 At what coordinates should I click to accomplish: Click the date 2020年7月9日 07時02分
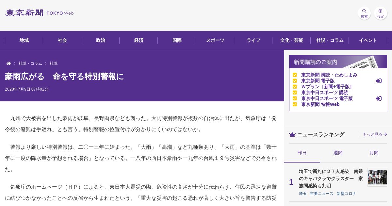(x=26, y=89)
